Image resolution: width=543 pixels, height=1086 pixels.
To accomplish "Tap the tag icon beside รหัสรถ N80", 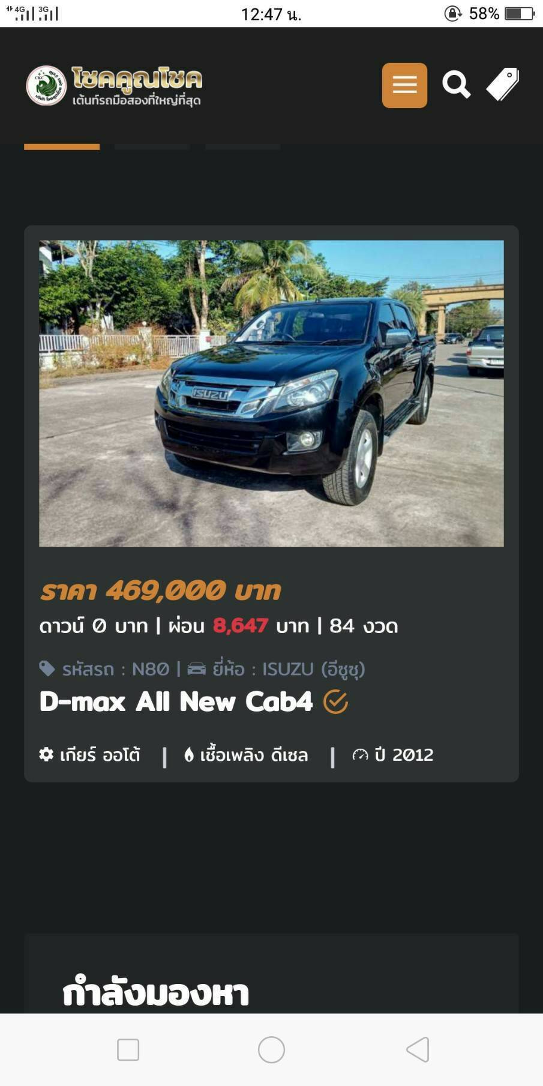I will 47,668.
